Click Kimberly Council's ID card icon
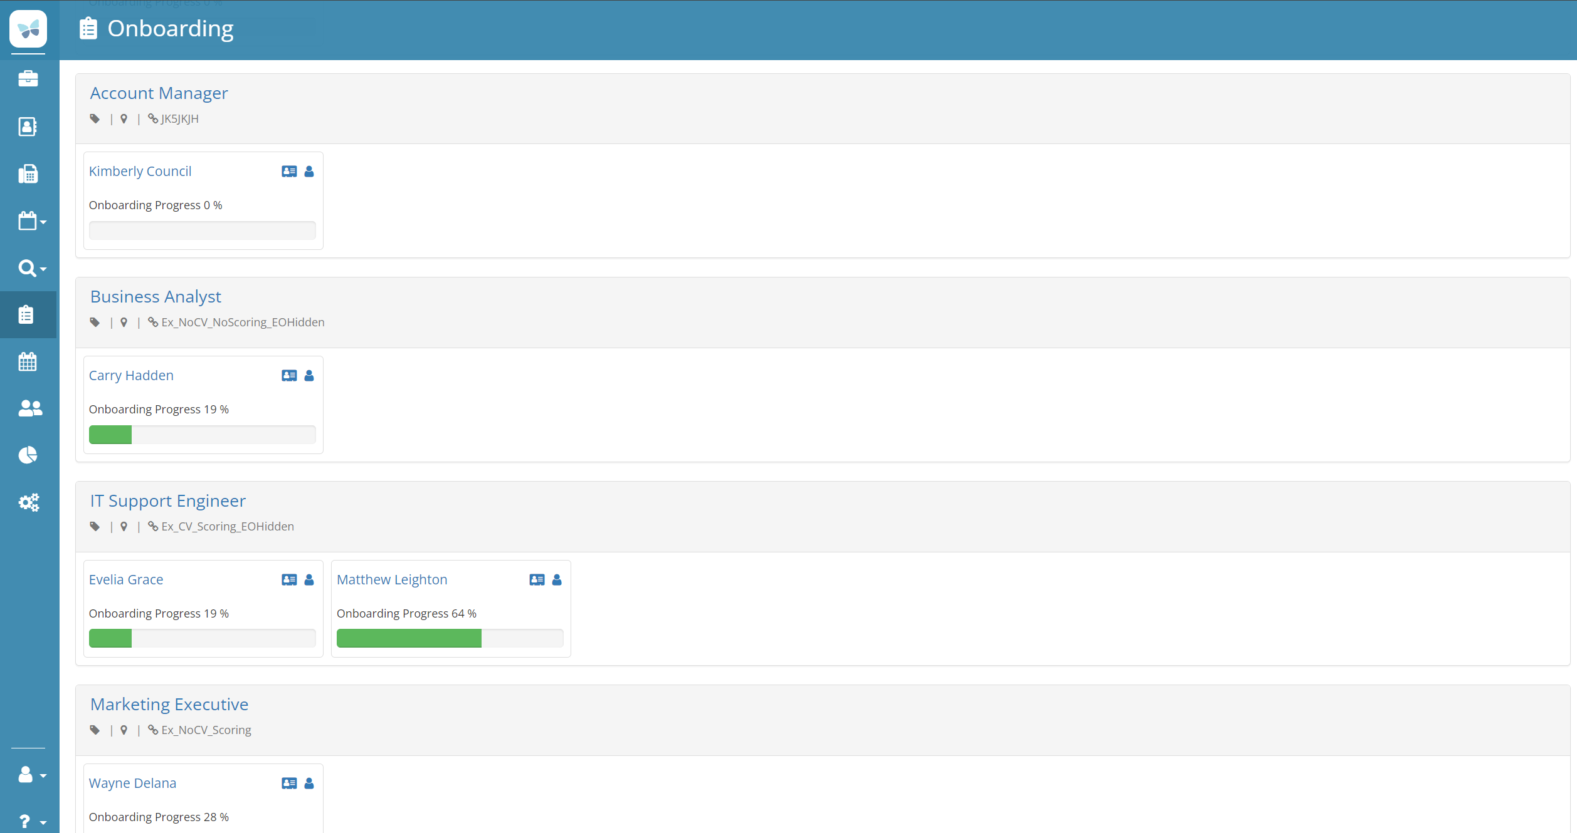 pos(289,172)
